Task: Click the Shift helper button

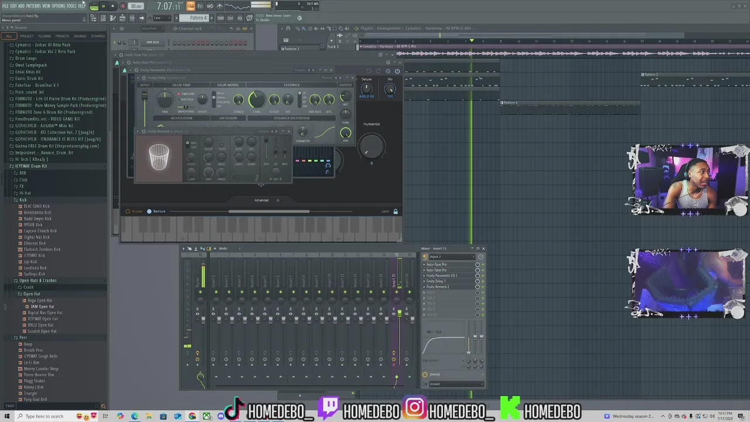Action: point(220,18)
